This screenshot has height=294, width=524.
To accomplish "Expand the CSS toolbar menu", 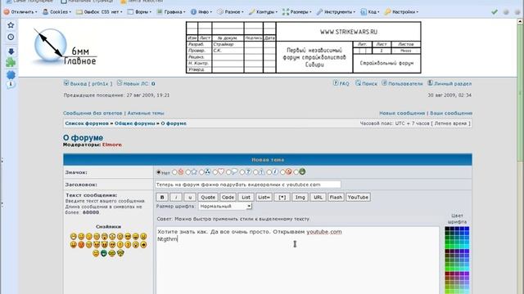I will [x=100, y=11].
